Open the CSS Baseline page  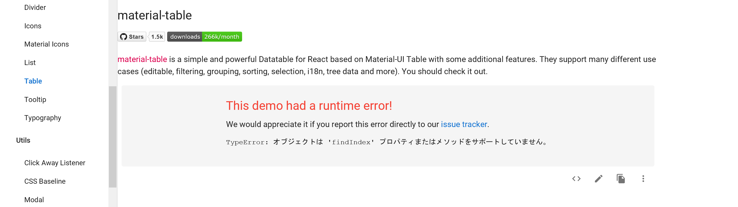(x=45, y=181)
